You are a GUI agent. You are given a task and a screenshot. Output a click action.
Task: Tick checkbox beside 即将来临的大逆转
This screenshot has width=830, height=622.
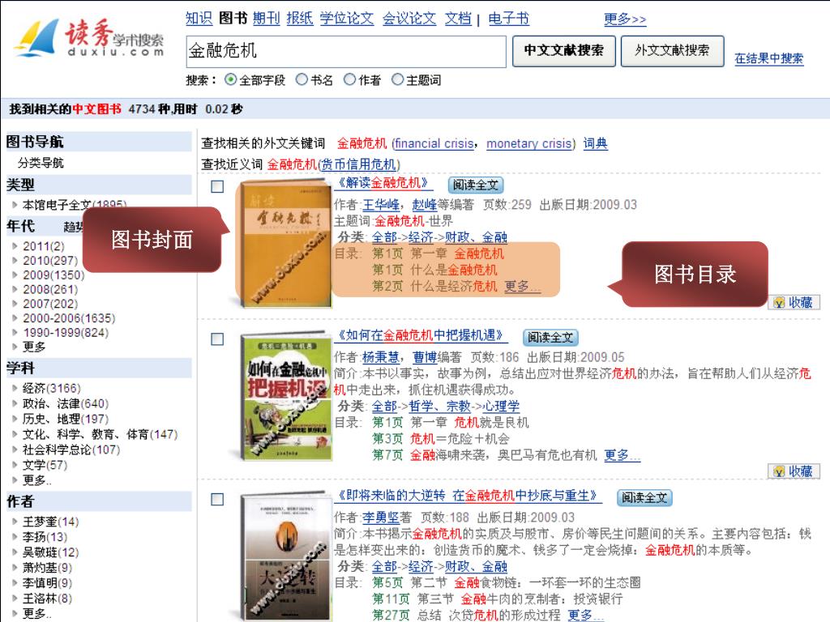[217, 499]
